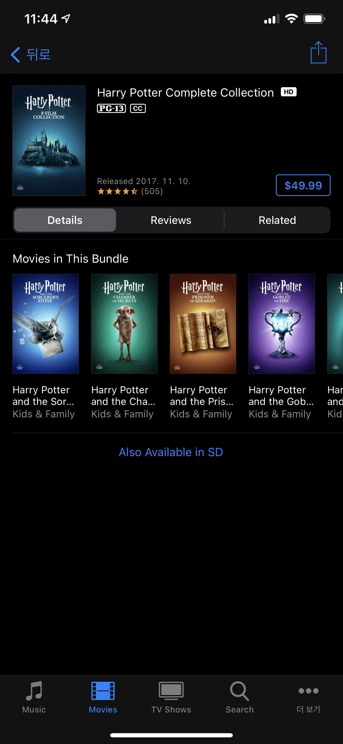This screenshot has height=744, width=343.
Task: Tap the 'Harry Potter and the Pris…' title
Action: (x=202, y=396)
